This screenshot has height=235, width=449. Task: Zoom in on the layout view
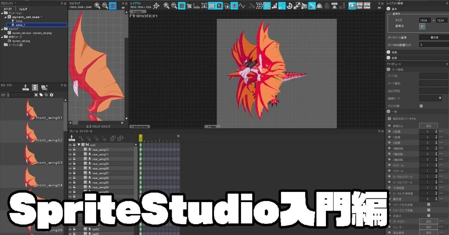167,6
